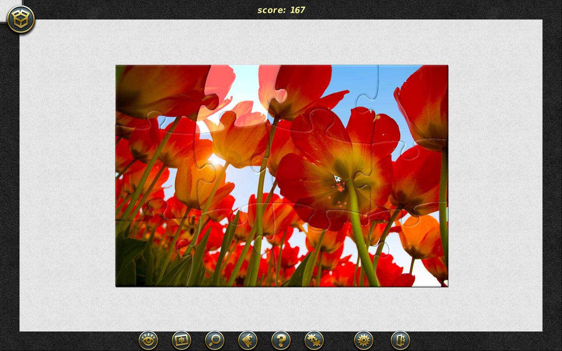Click the score 167 text
Image resolution: width=562 pixels, height=351 pixels.
coord(281,10)
